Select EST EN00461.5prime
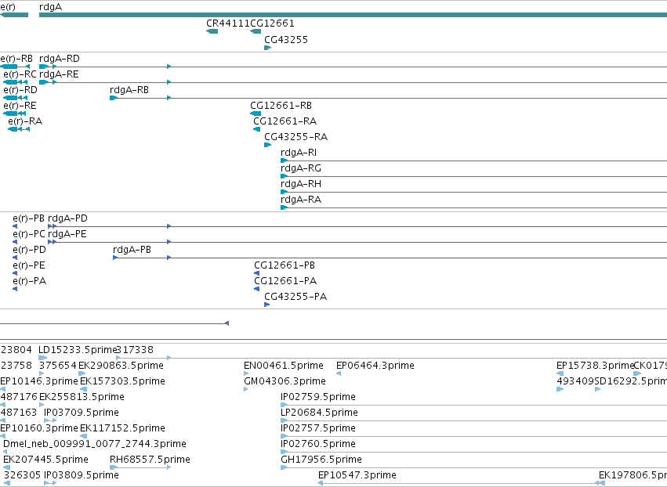This screenshot has width=667, height=487. pos(283,366)
